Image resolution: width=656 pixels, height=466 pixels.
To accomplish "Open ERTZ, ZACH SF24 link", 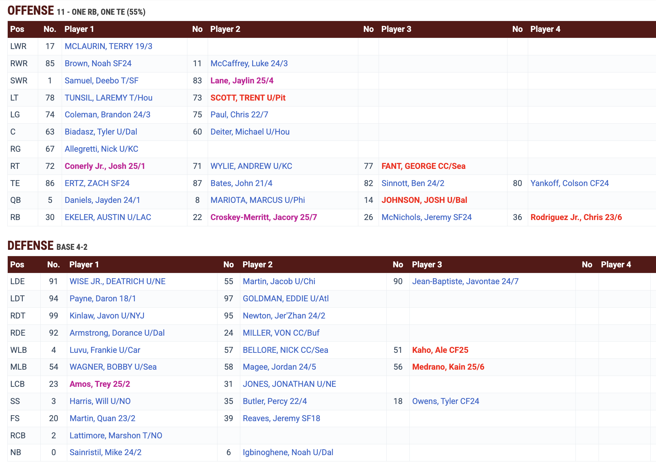I will (97, 183).
